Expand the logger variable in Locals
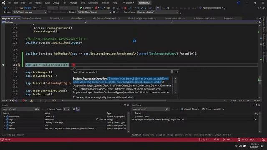 pos(4,122)
